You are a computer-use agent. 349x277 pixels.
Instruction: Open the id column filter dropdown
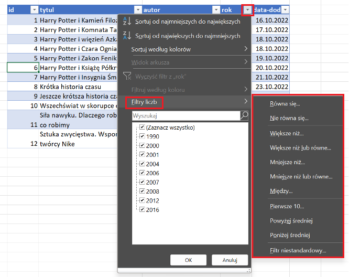[x=34, y=9]
